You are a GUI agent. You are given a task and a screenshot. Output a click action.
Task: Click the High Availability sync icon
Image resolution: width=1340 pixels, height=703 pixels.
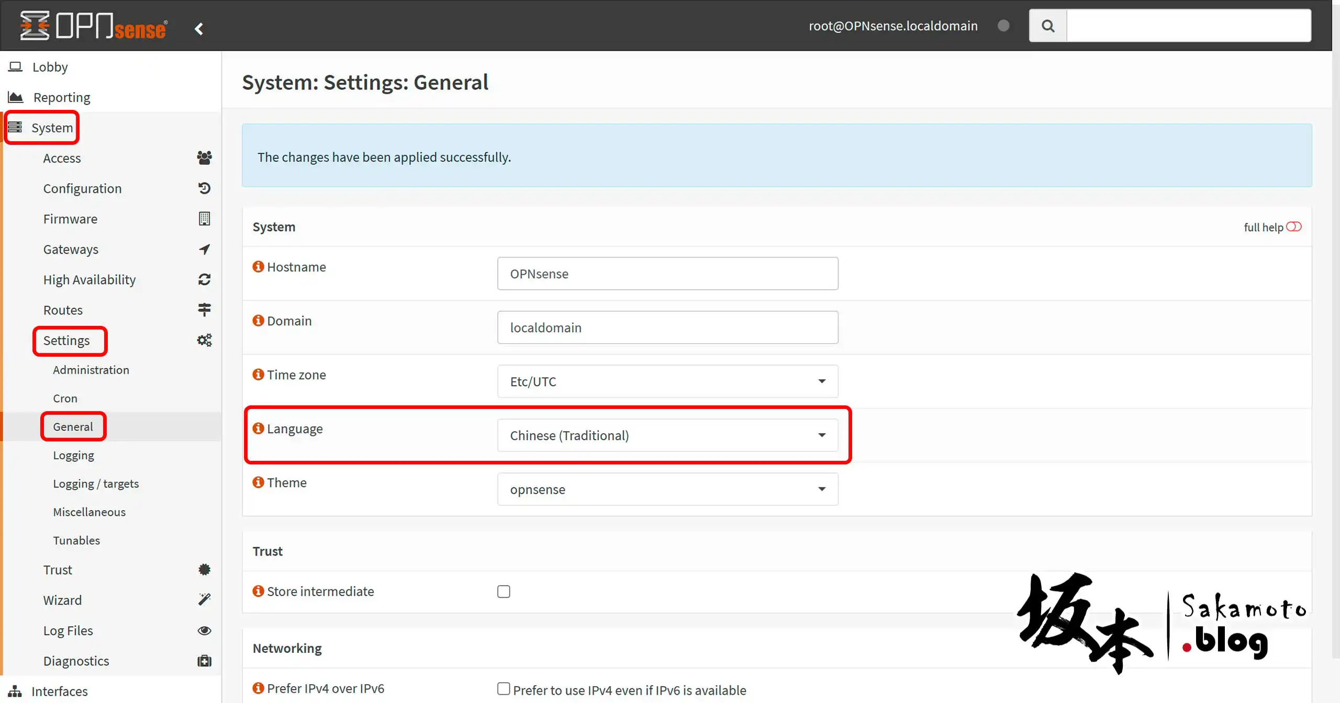[x=204, y=280]
